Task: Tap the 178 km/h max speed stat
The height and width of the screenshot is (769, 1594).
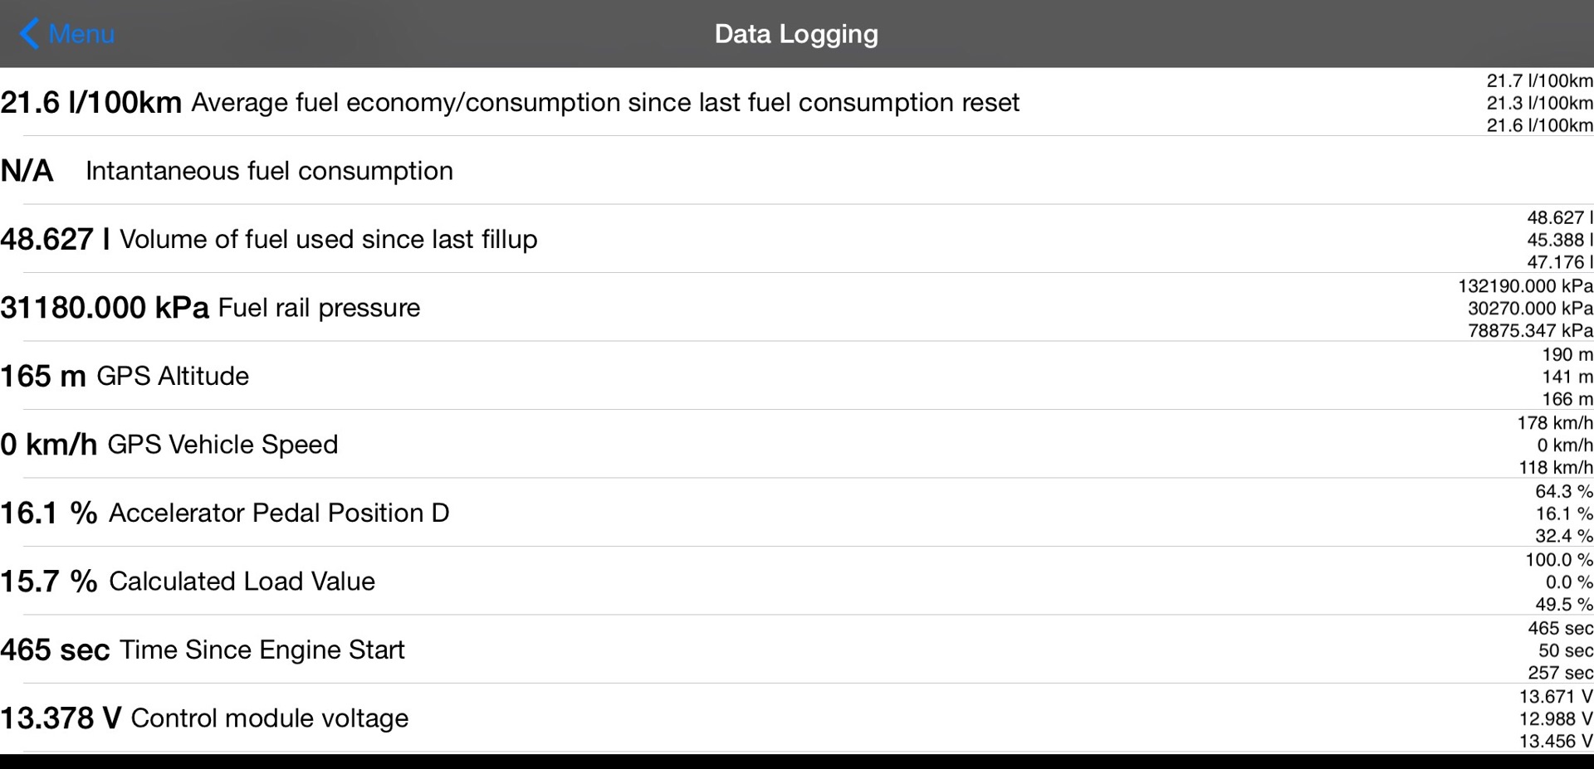Action: tap(1554, 423)
